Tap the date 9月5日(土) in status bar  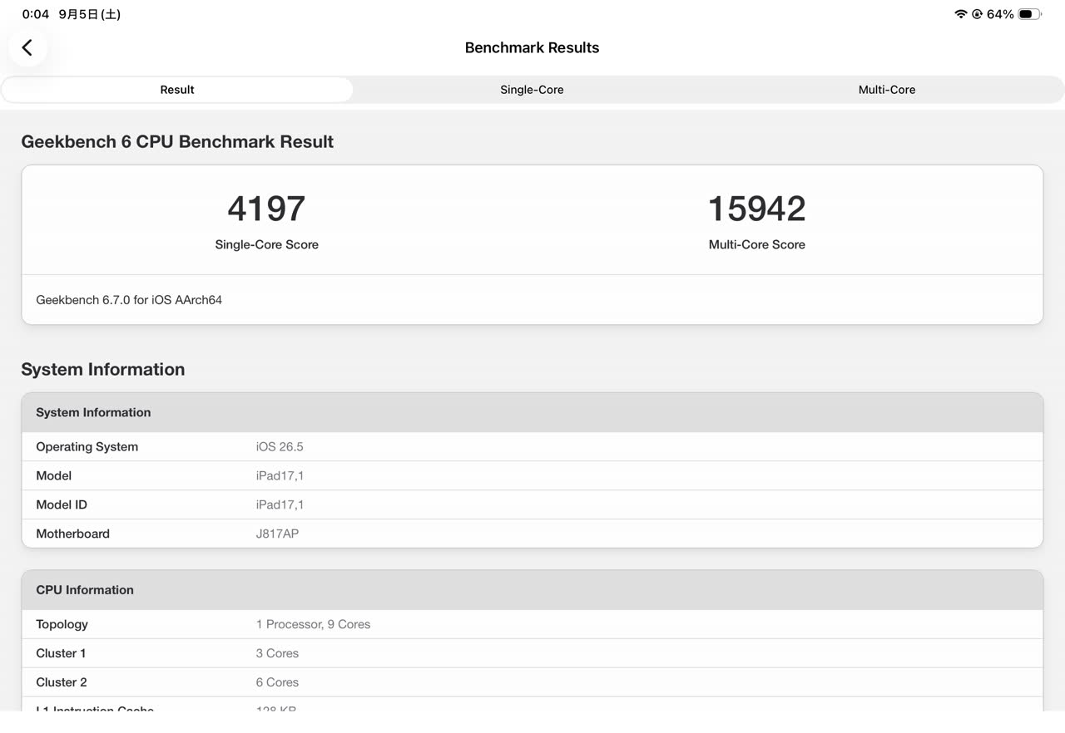click(90, 14)
